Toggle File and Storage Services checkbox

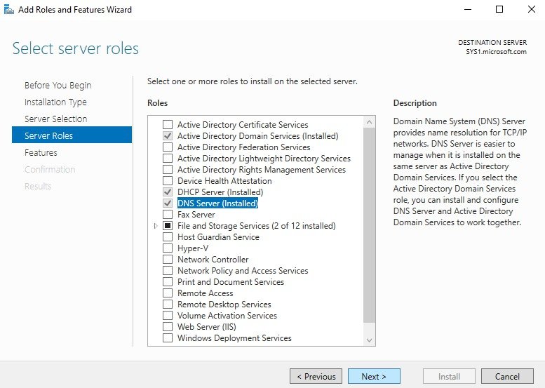coord(168,226)
